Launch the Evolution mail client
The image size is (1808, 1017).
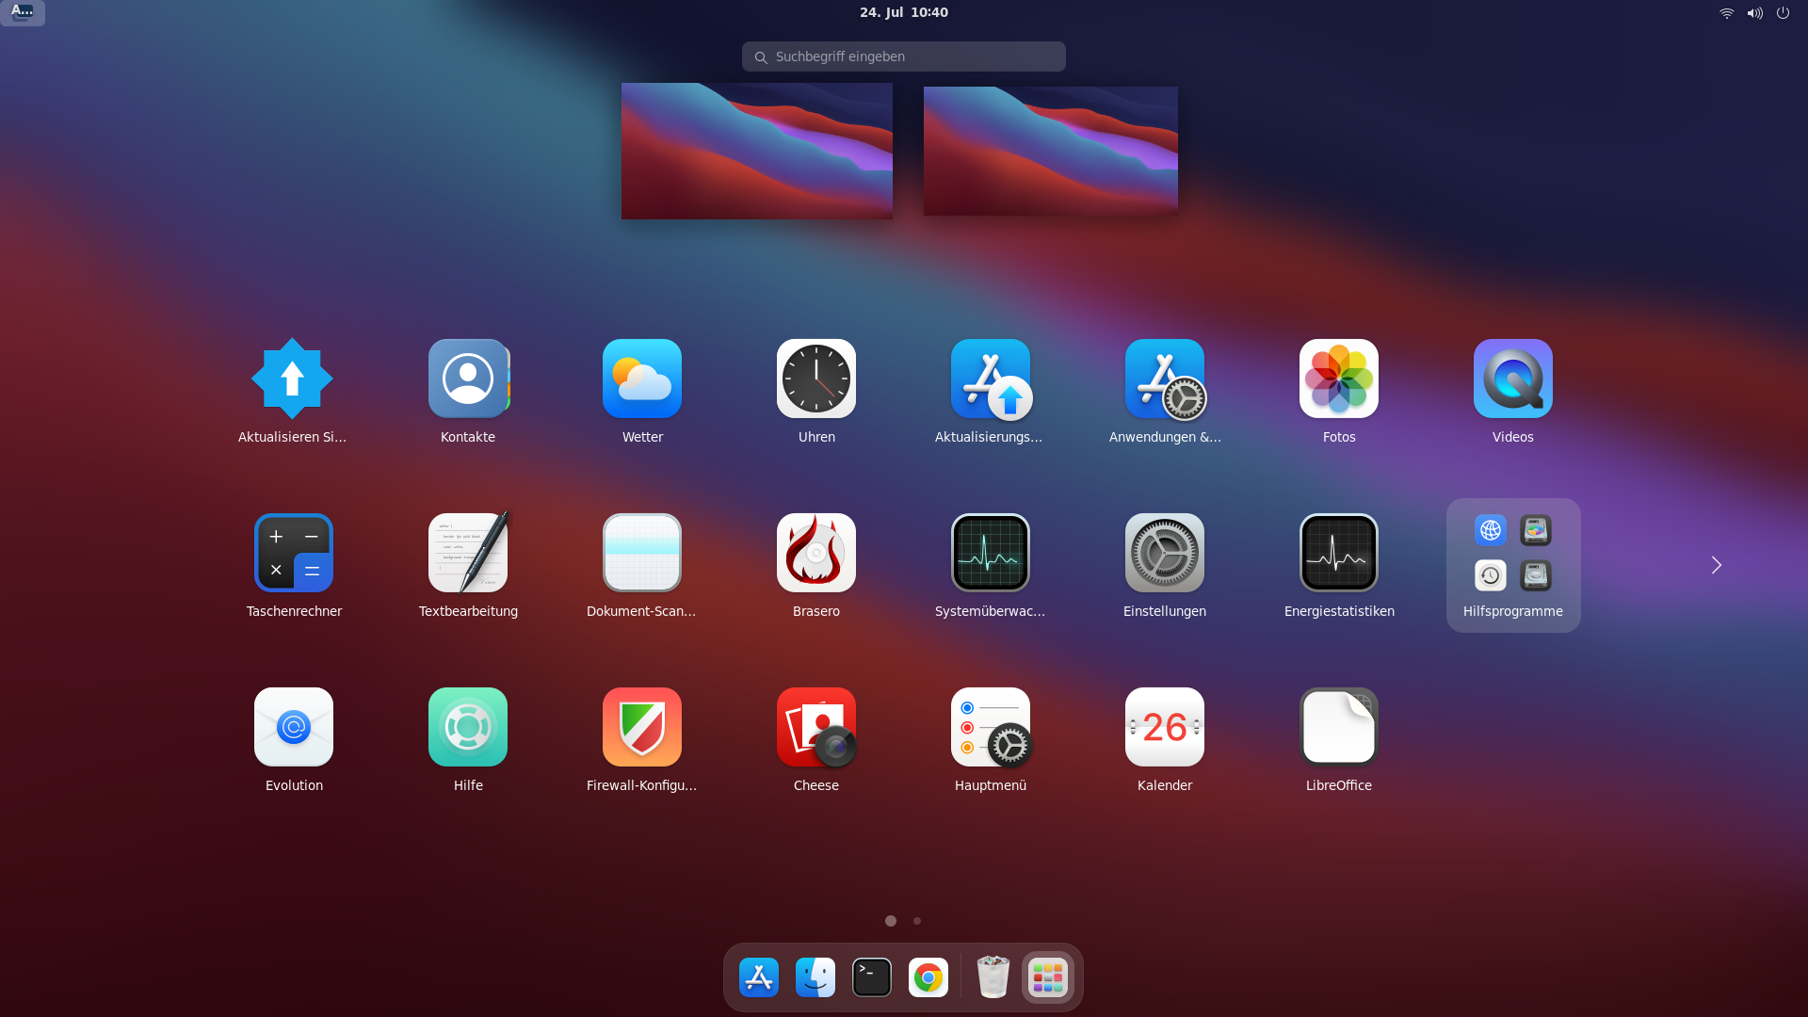(293, 727)
